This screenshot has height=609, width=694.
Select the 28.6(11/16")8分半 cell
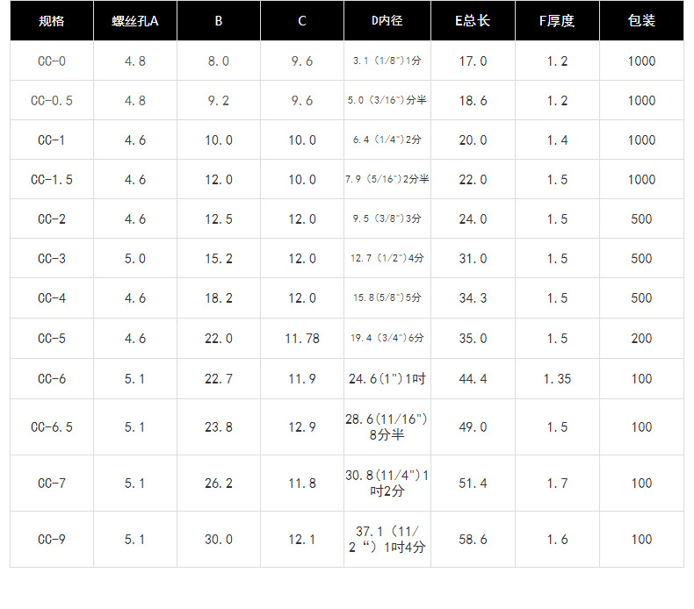tap(387, 427)
